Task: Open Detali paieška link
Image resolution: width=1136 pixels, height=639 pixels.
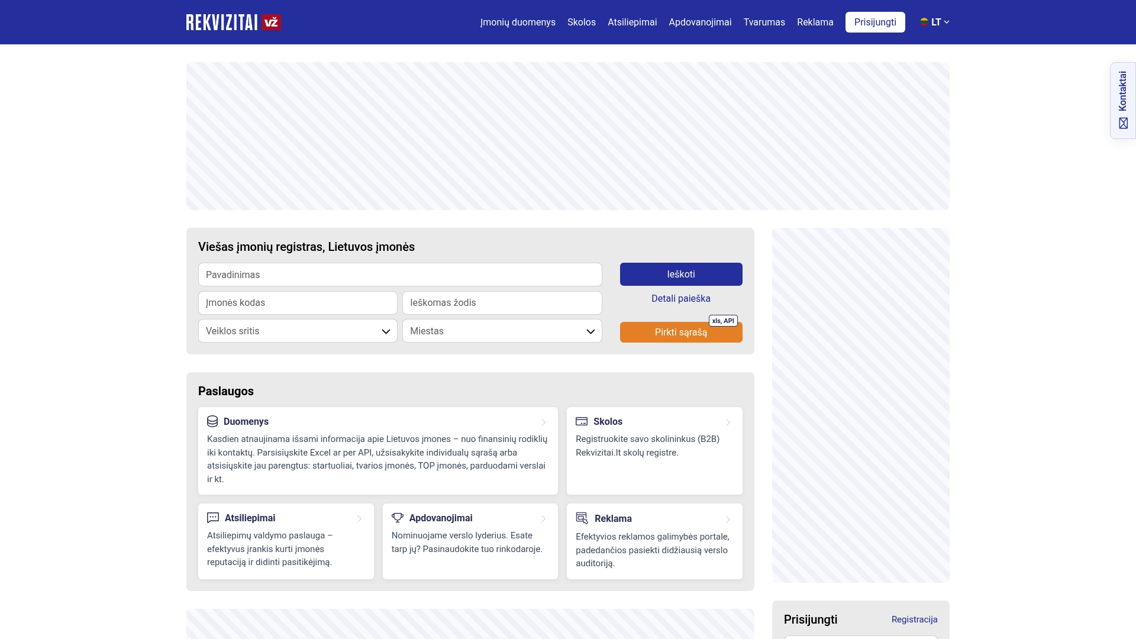Action: [681, 299]
